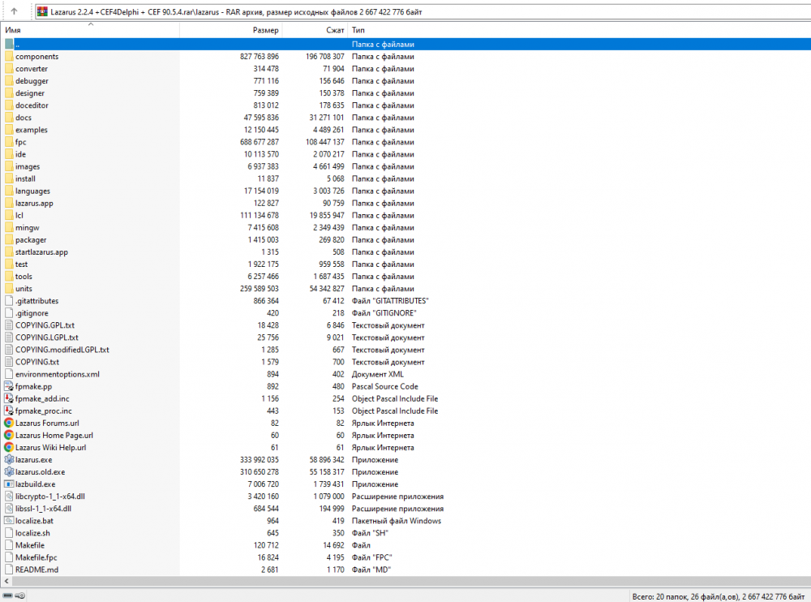The image size is (811, 602).
Task: Click the WinRAR archive icon in path bar
Action: [42, 12]
